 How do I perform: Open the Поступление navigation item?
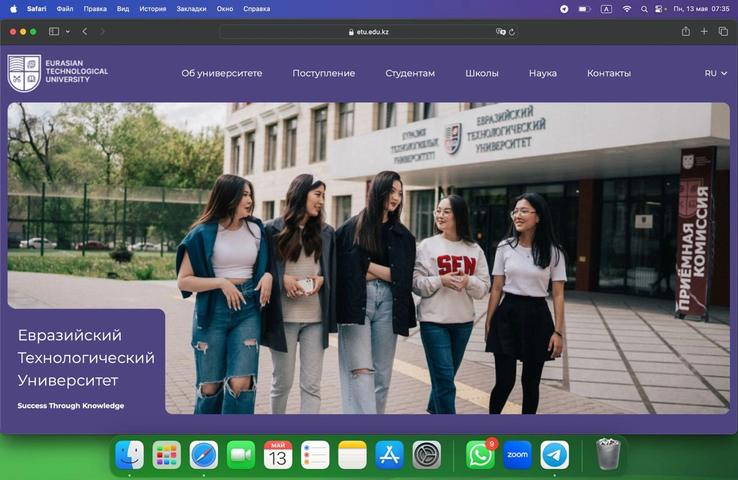(324, 73)
